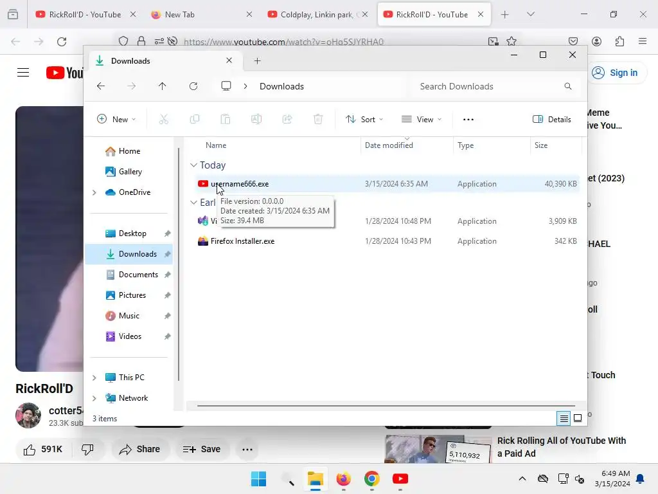658x494 pixels.
Task: Open Firefox account icon
Action: coord(596,41)
